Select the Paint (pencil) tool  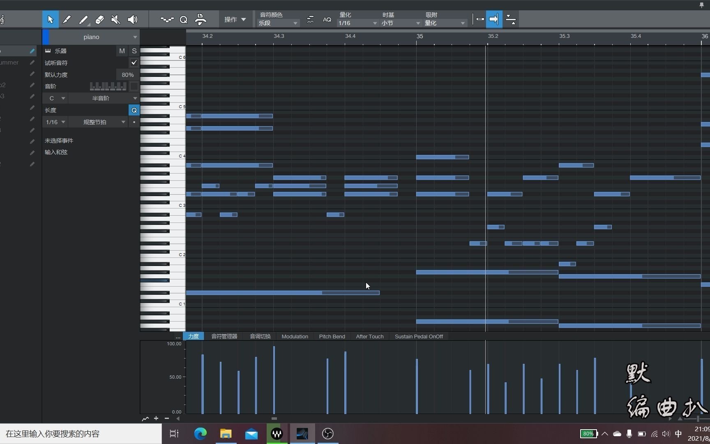[67, 19]
